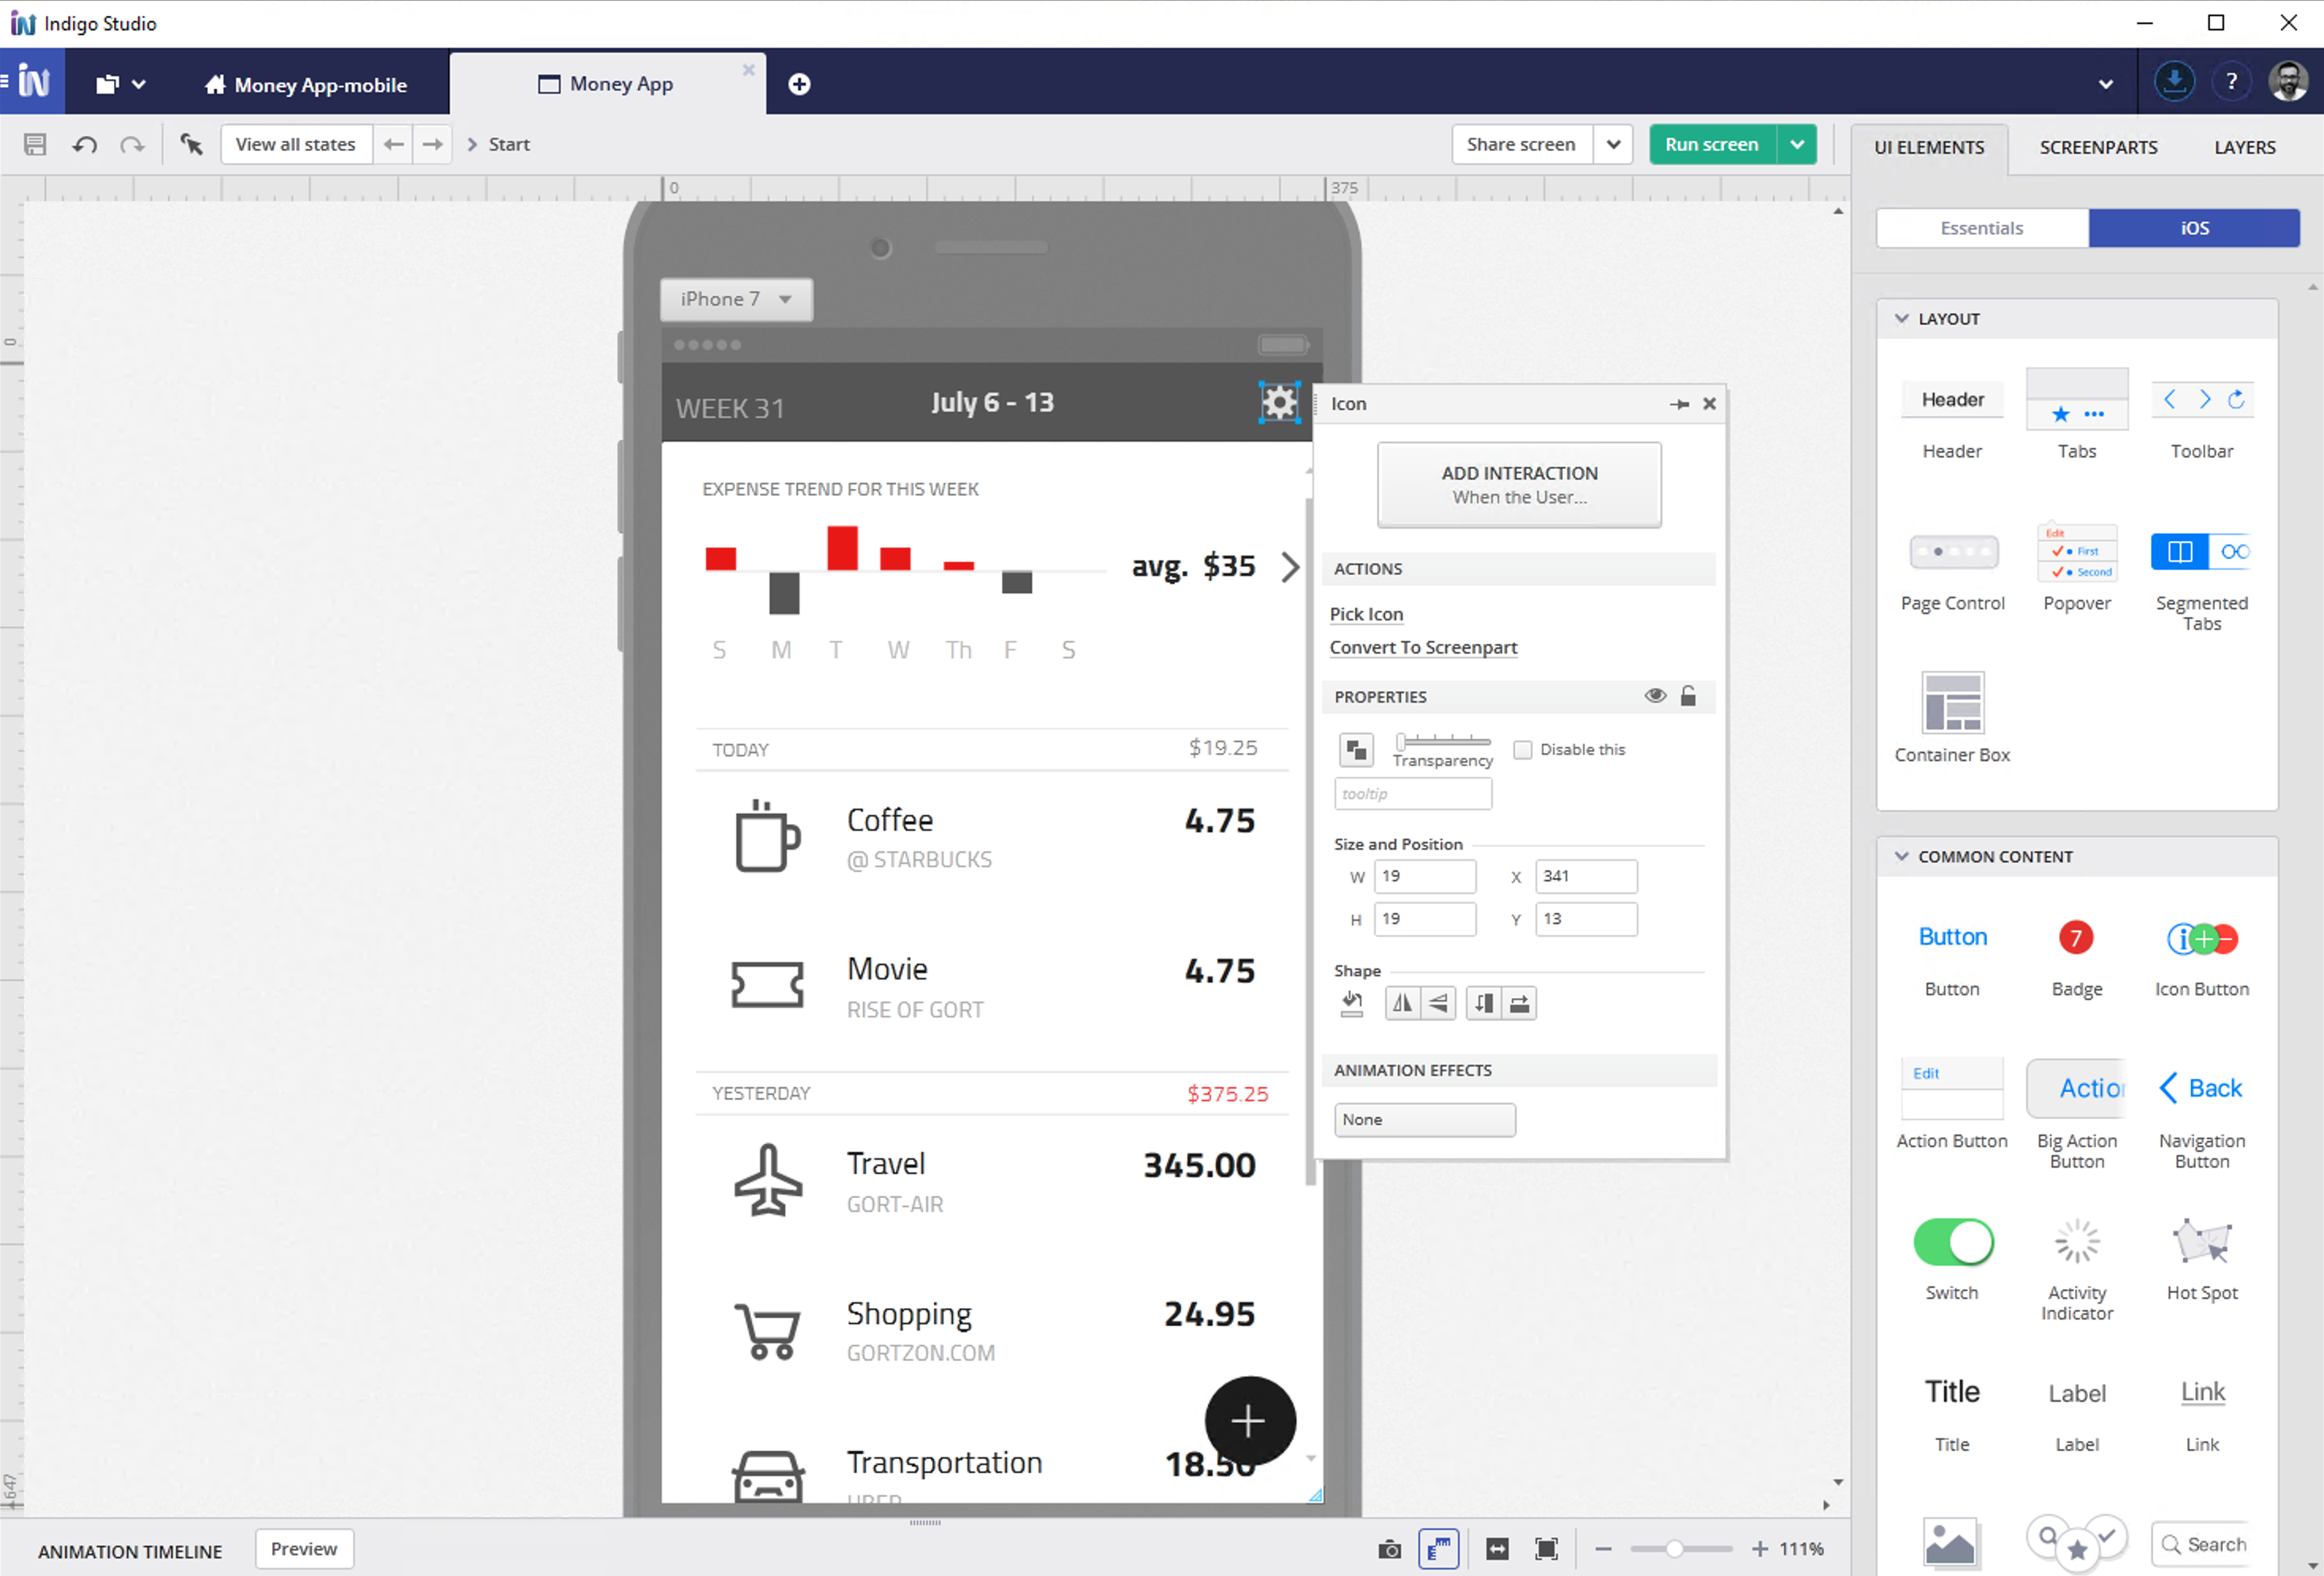Click Convert To Screenpart link
Viewport: 2324px width, 1576px height.
[1423, 648]
